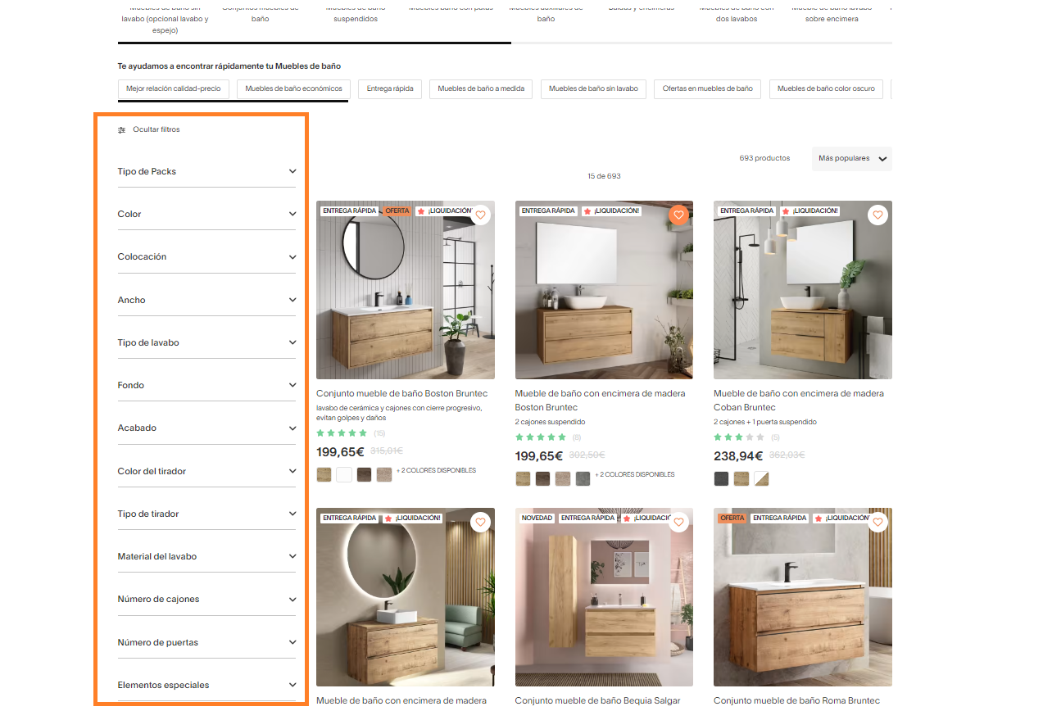Open the Conjunto mueble de baño Roma Bruntec title
This screenshot has width=1043, height=711.
tap(796, 700)
